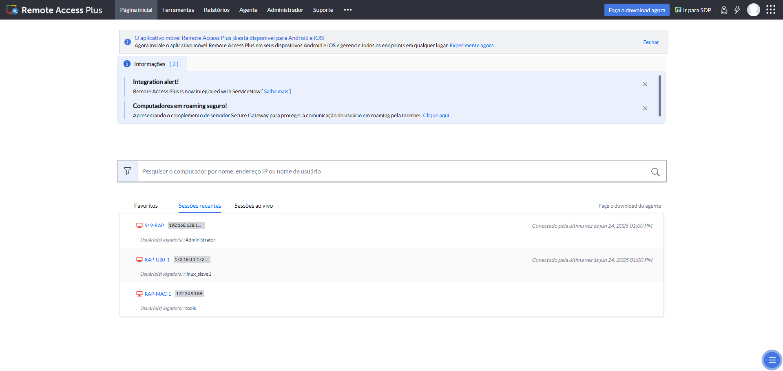783x371 pixels.
Task: Expand the three-dot more menu in navbar
Action: coord(347,10)
